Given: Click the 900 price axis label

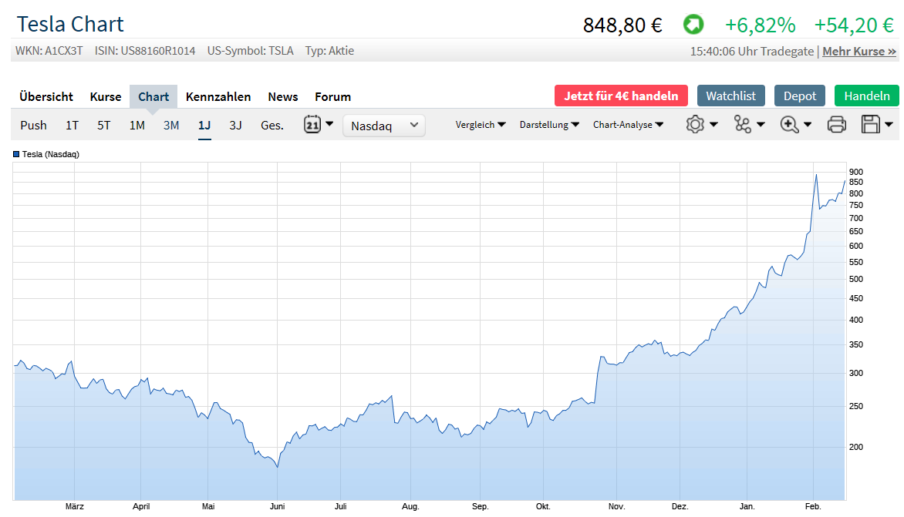Looking at the screenshot, I should (x=856, y=172).
